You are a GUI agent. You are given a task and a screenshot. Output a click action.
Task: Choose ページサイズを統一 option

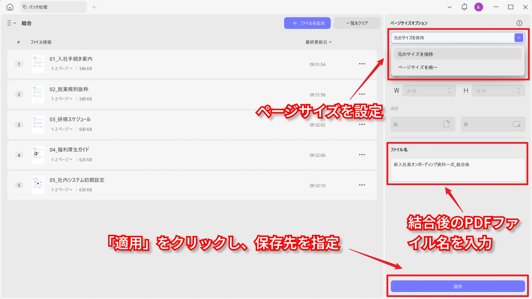[x=457, y=67]
